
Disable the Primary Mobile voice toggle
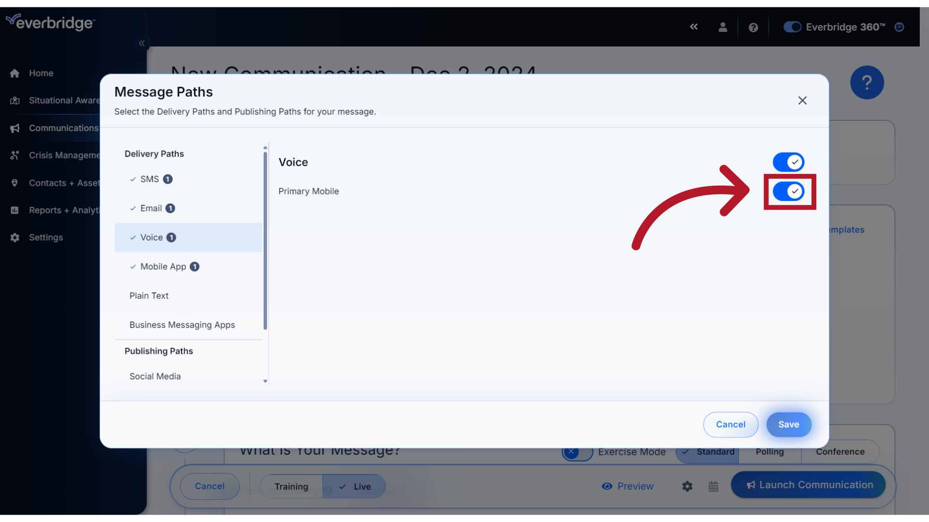coord(789,191)
